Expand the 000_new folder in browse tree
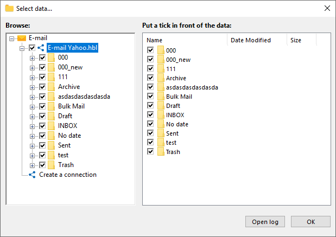 coord(32,67)
